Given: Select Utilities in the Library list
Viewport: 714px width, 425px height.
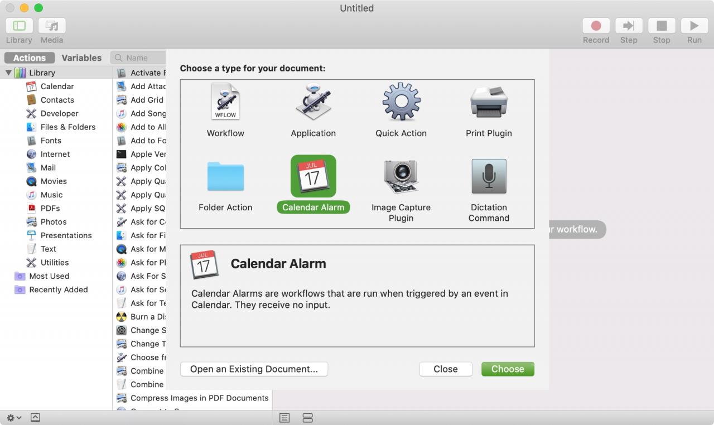Looking at the screenshot, I should pyautogui.click(x=55, y=262).
